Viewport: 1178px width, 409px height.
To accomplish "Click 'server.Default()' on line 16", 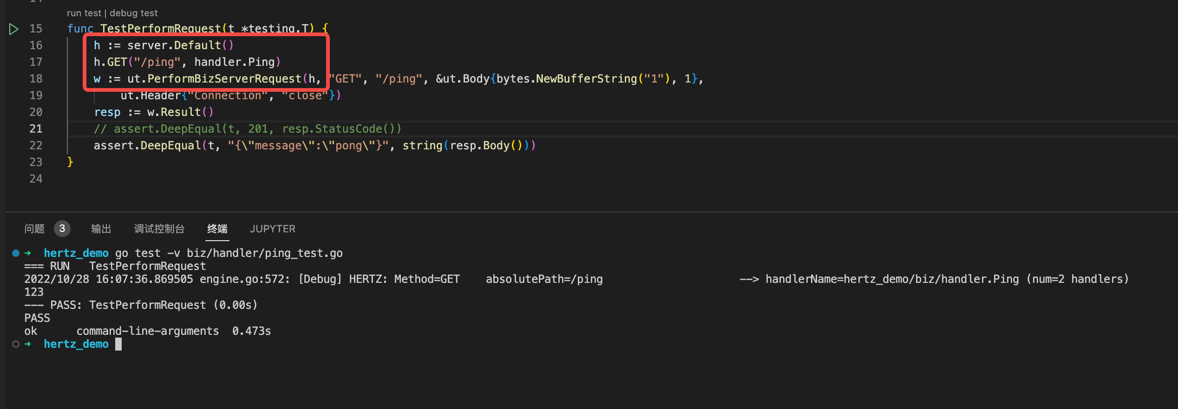I will 181,45.
